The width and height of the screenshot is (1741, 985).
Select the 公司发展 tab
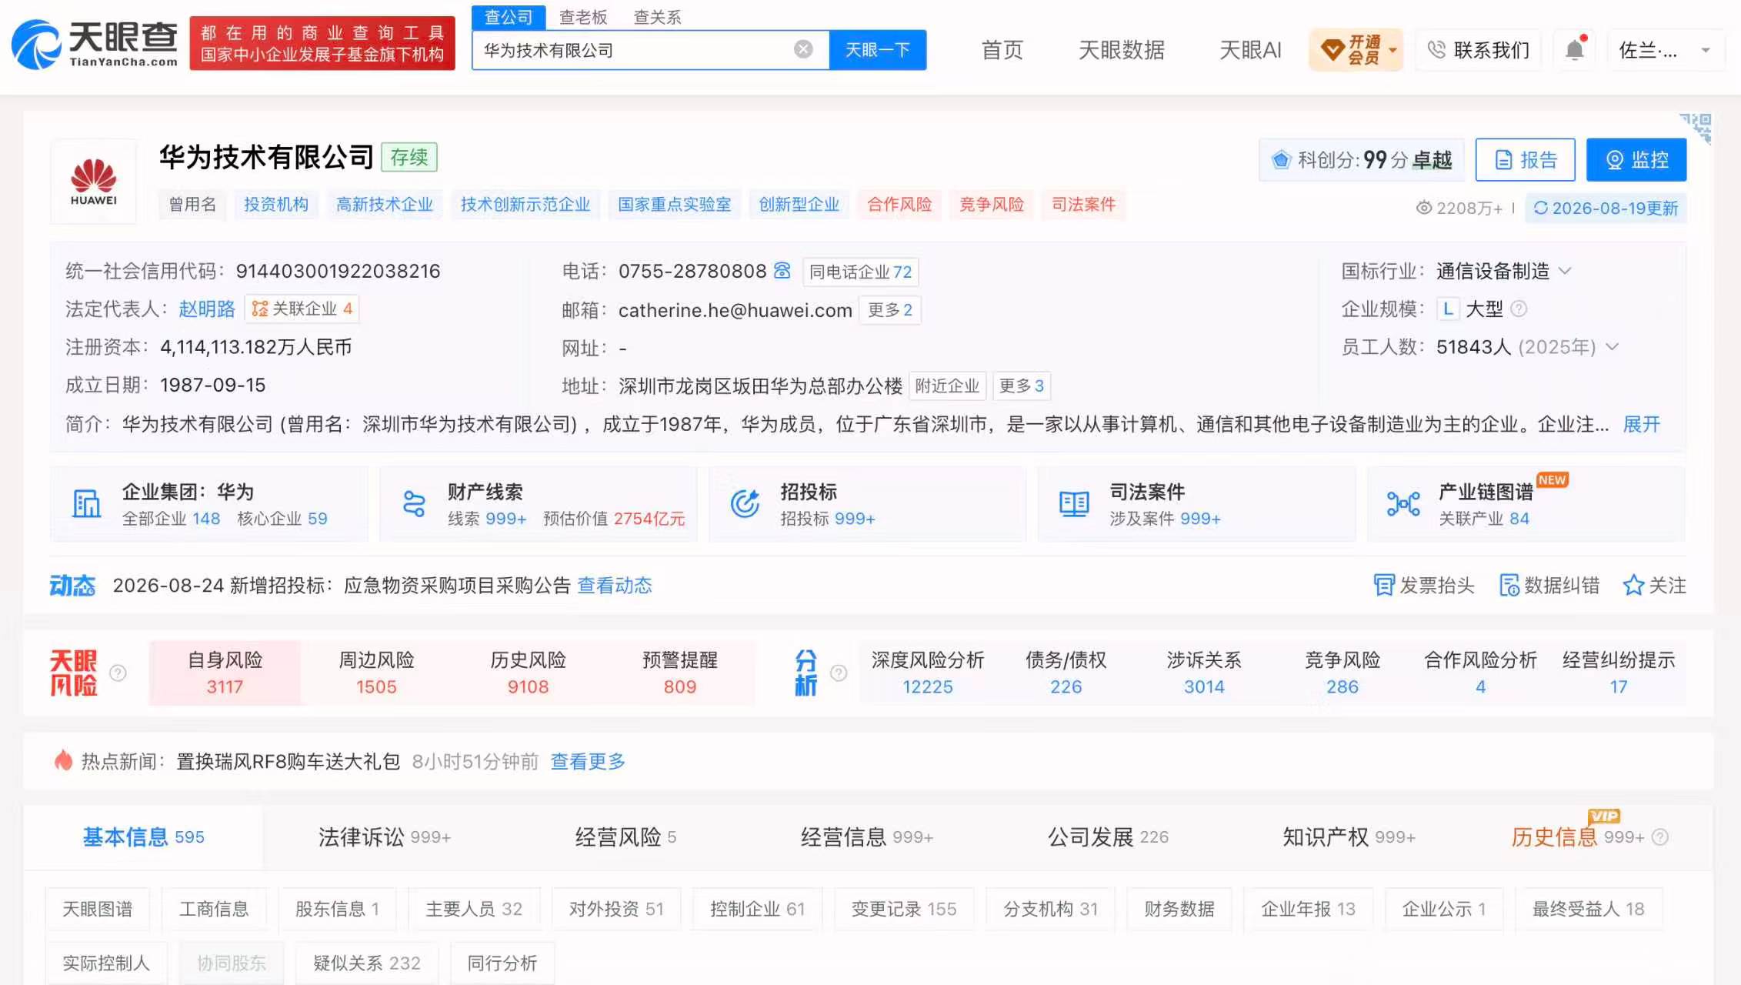[x=1108, y=837]
